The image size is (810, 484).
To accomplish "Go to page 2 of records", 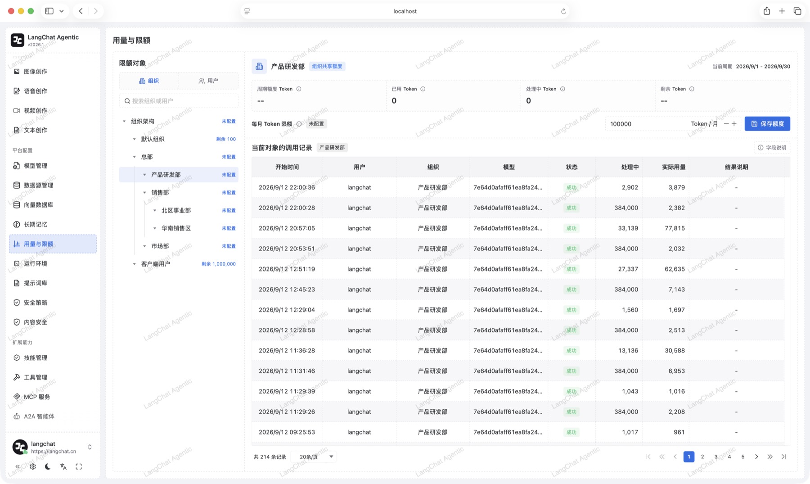I will click(702, 457).
